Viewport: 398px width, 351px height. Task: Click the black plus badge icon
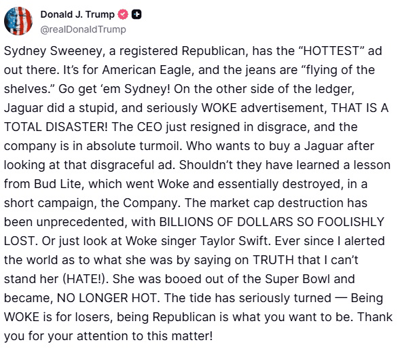click(137, 14)
